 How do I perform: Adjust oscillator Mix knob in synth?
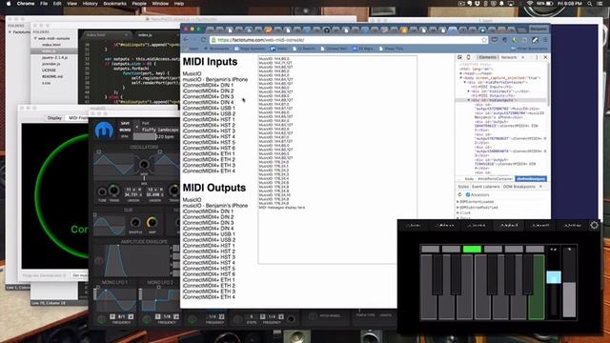[144, 165]
